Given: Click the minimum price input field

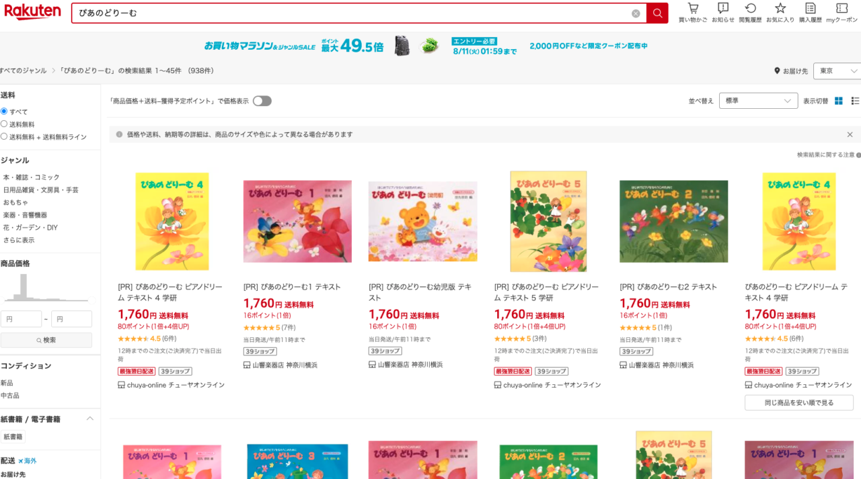Looking at the screenshot, I should pyautogui.click(x=21, y=319).
